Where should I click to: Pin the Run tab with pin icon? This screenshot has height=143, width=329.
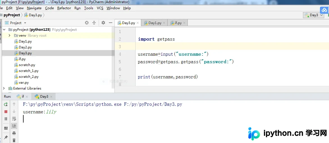click(x=6, y=137)
